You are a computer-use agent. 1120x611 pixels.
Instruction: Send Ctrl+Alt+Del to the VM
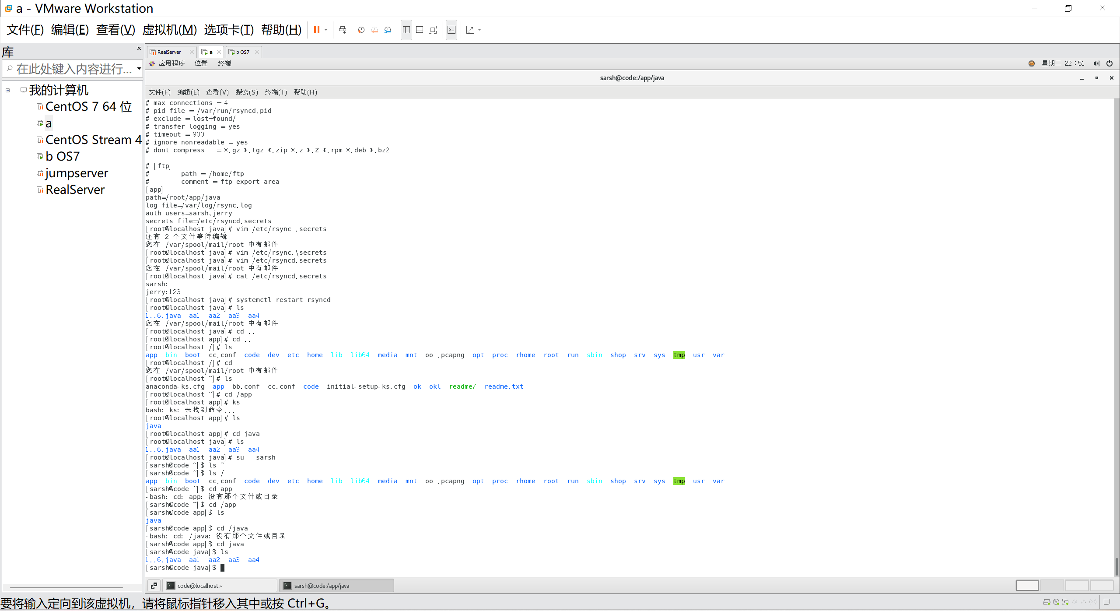pyautogui.click(x=343, y=30)
